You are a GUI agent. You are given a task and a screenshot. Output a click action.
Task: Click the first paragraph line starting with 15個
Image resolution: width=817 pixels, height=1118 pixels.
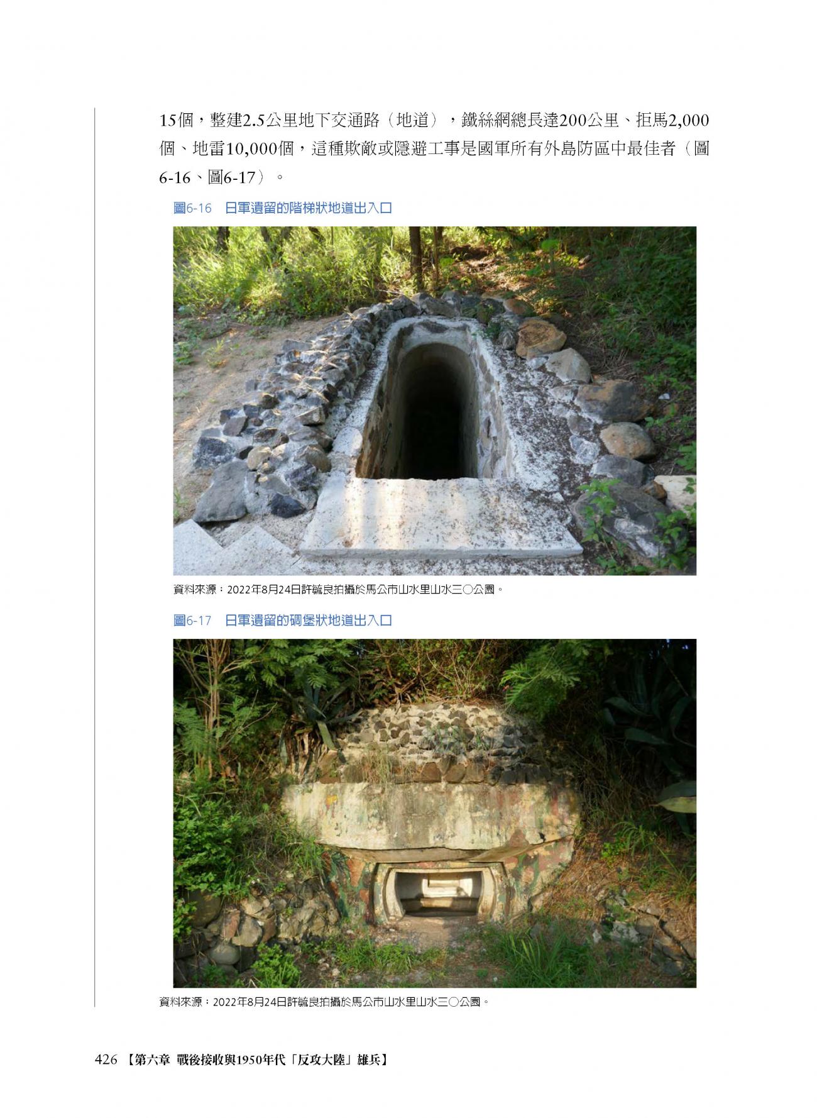[x=434, y=119]
